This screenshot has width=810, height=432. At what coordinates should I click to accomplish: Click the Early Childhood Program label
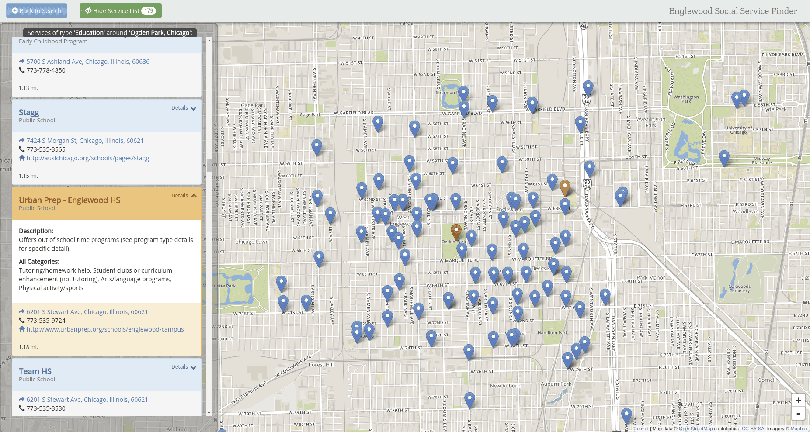[x=53, y=41]
